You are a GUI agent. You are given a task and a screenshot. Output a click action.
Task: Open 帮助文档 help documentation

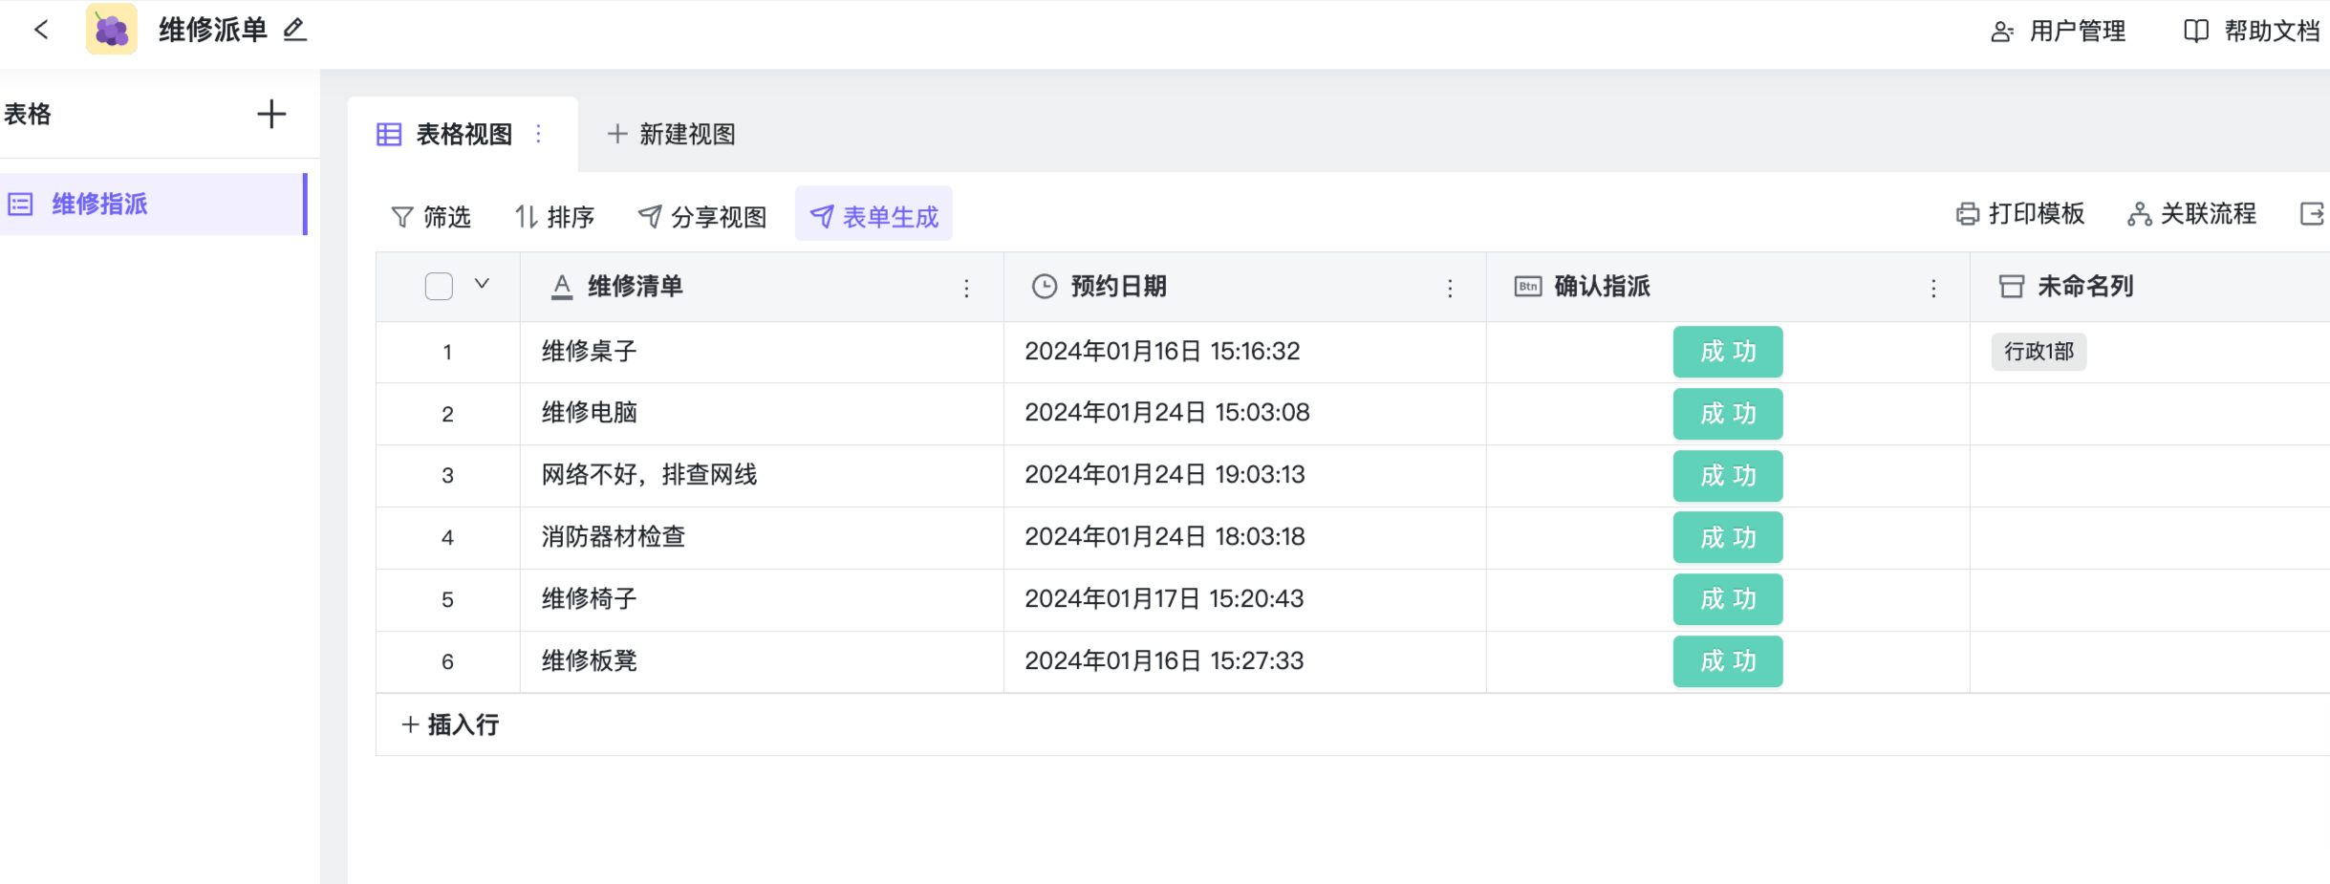coord(2252,32)
